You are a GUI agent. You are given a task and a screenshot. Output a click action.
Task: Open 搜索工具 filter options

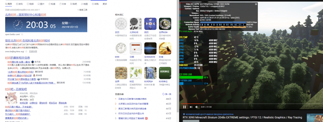click(x=82, y=10)
